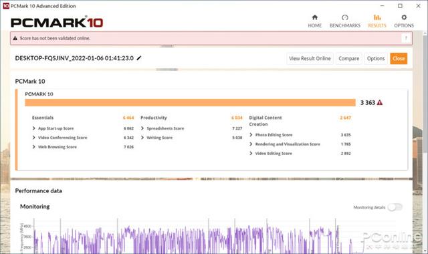Image resolution: width=428 pixels, height=254 pixels.
Task: Click the Performance data heading
Action: tap(39, 190)
